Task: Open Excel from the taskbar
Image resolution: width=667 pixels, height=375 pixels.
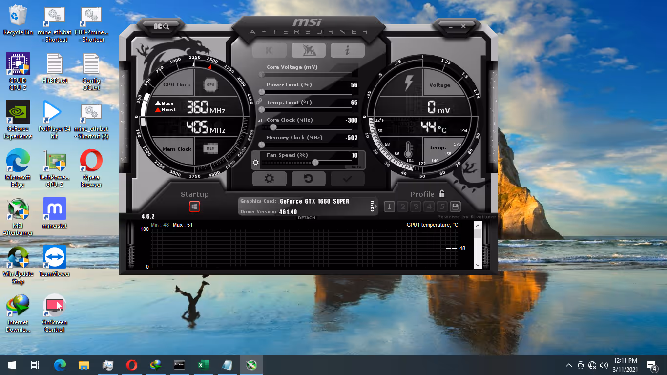Action: (x=203, y=365)
